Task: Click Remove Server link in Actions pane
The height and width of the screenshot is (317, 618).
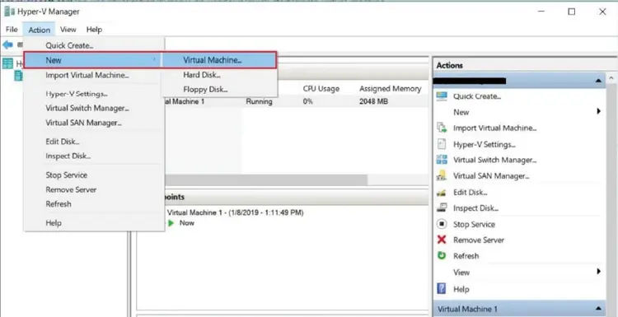Action: (x=479, y=240)
